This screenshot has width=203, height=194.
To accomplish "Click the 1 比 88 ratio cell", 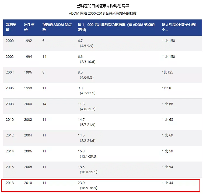I will (x=167, y=104).
